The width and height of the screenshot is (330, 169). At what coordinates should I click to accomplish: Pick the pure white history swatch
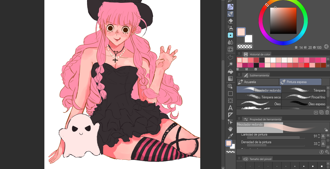point(273,60)
